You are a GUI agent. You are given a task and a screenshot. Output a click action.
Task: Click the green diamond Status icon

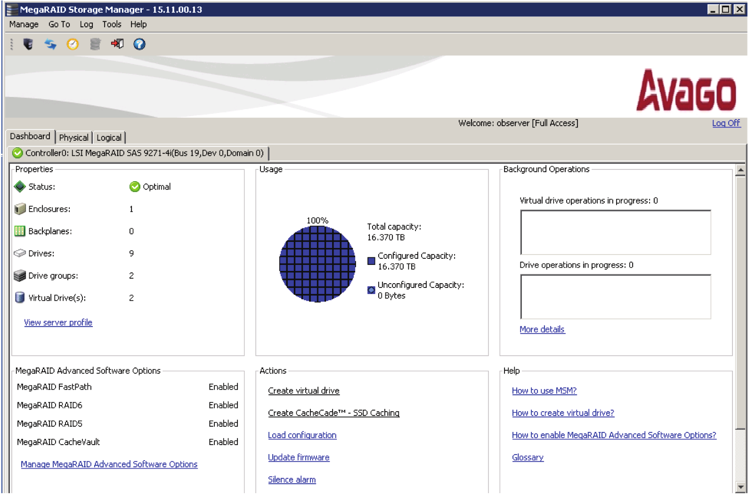tap(20, 186)
